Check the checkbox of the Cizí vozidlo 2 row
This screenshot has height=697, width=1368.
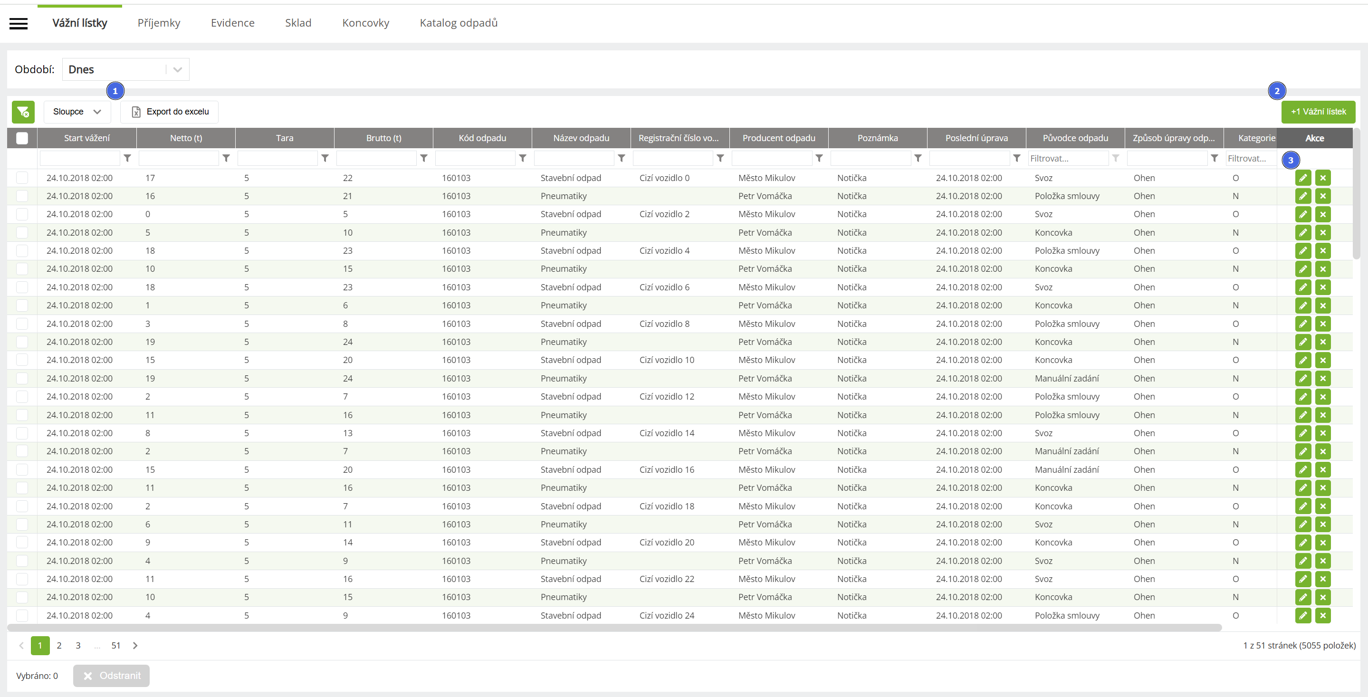(x=22, y=214)
